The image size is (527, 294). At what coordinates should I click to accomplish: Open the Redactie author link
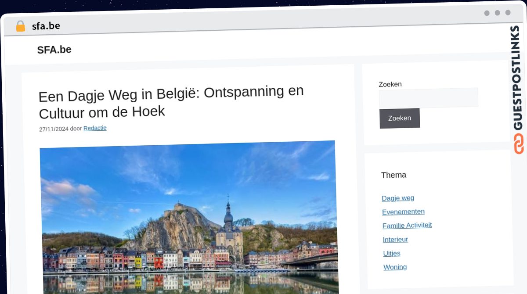click(x=95, y=128)
